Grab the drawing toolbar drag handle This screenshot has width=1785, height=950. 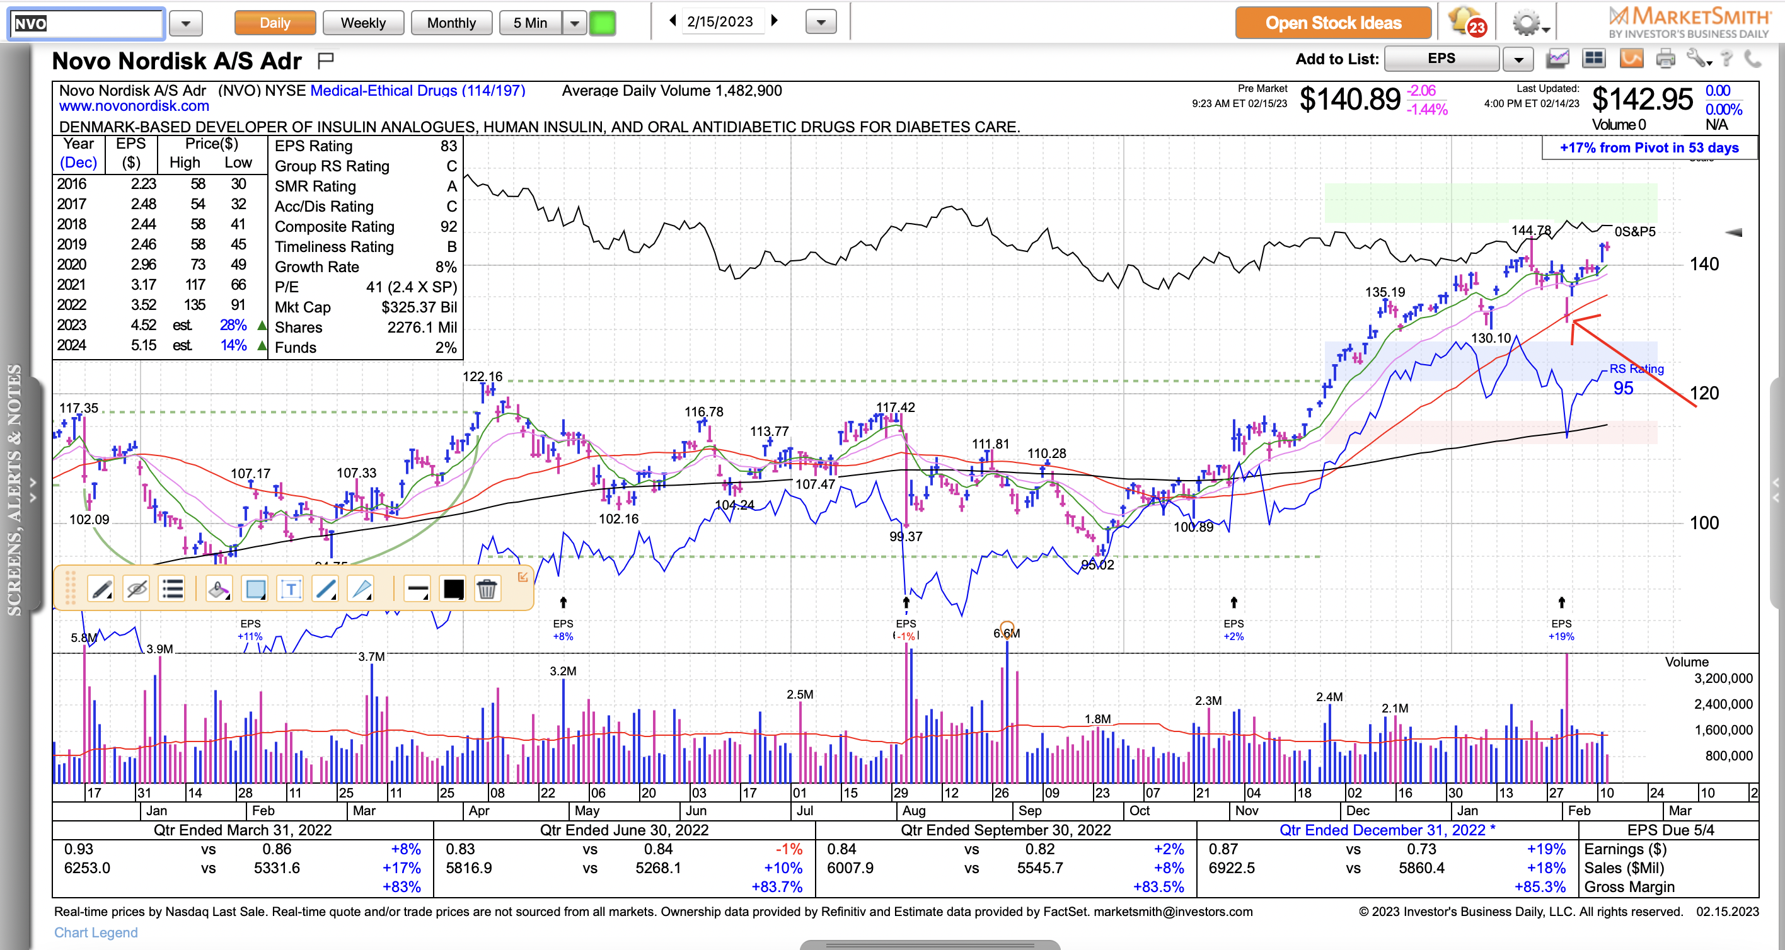[x=70, y=588]
